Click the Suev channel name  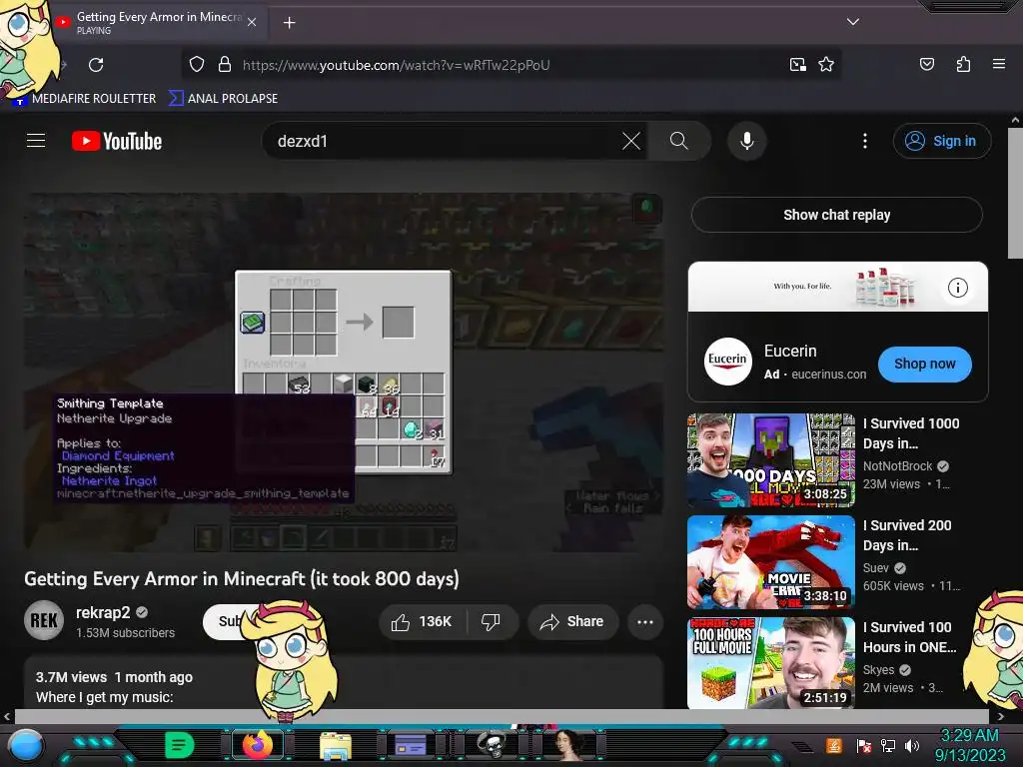(x=875, y=567)
